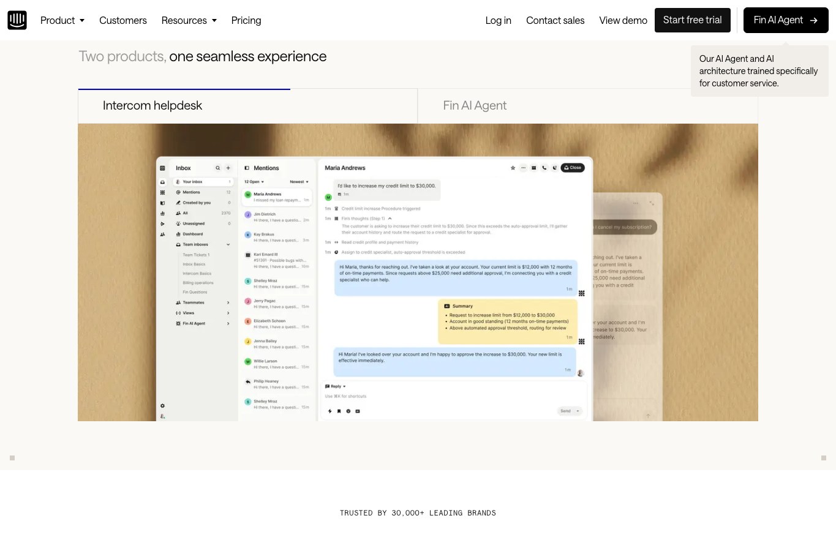Click the ticket icon in the conversation header
This screenshot has height=551, width=836.
[x=534, y=168]
